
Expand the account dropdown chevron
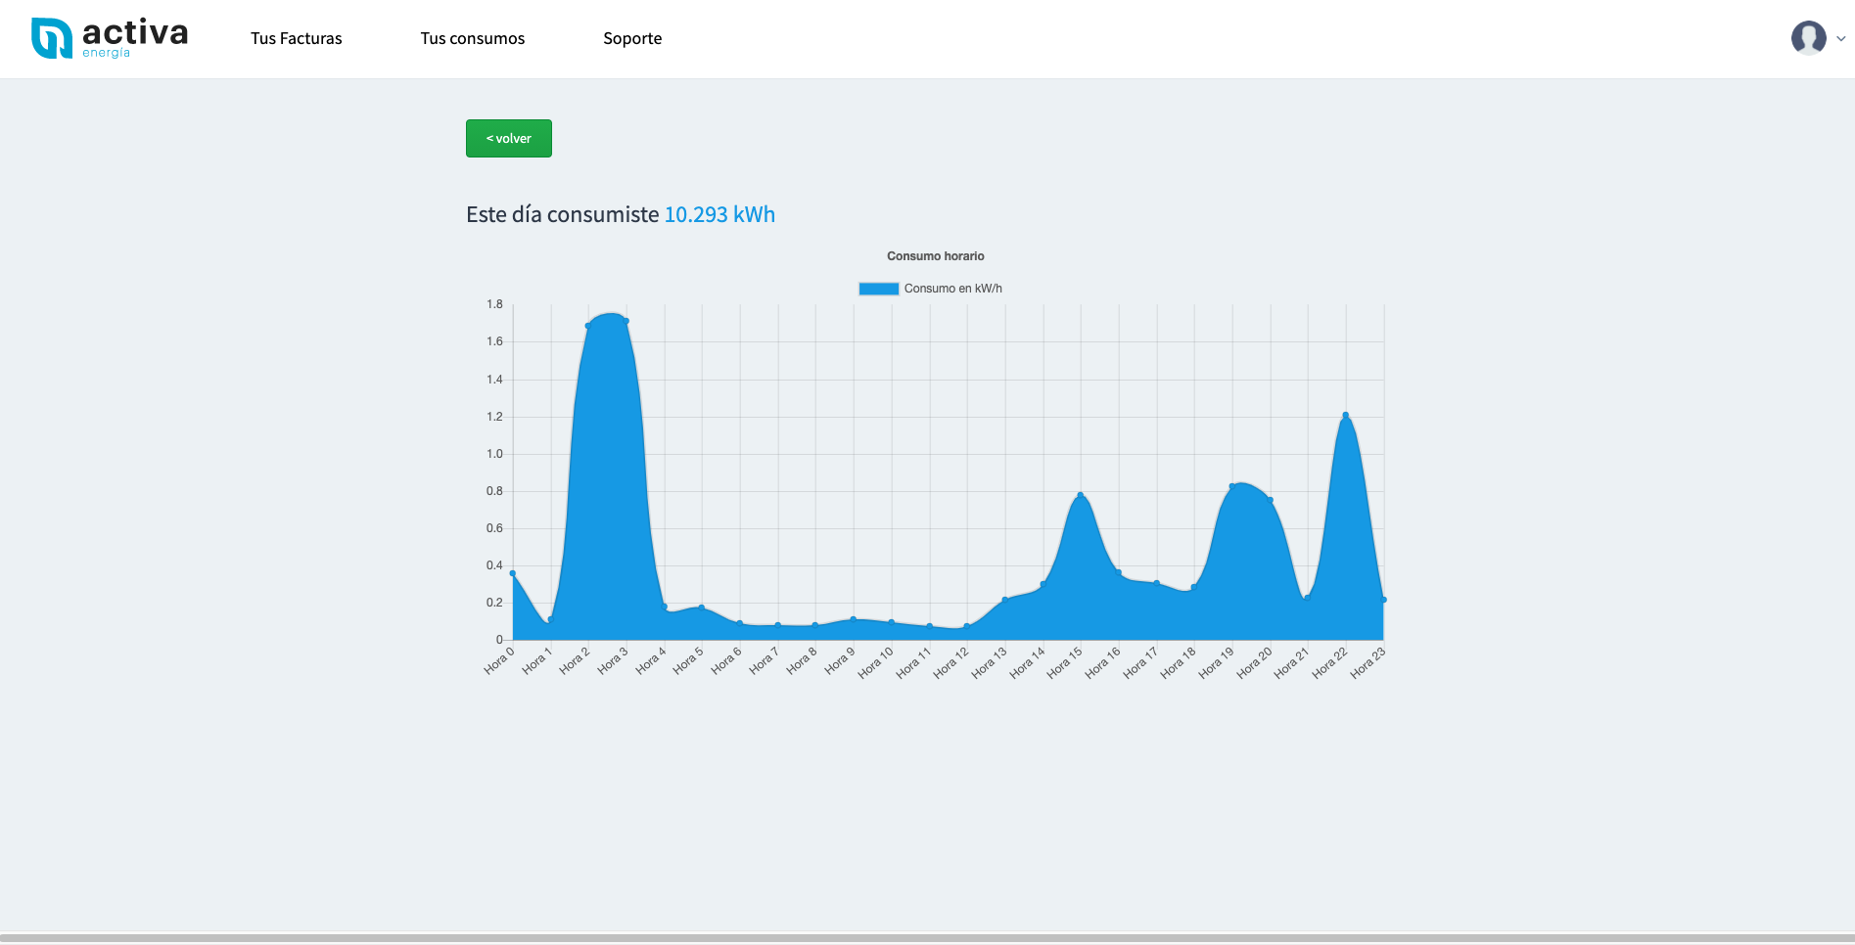1841,39
